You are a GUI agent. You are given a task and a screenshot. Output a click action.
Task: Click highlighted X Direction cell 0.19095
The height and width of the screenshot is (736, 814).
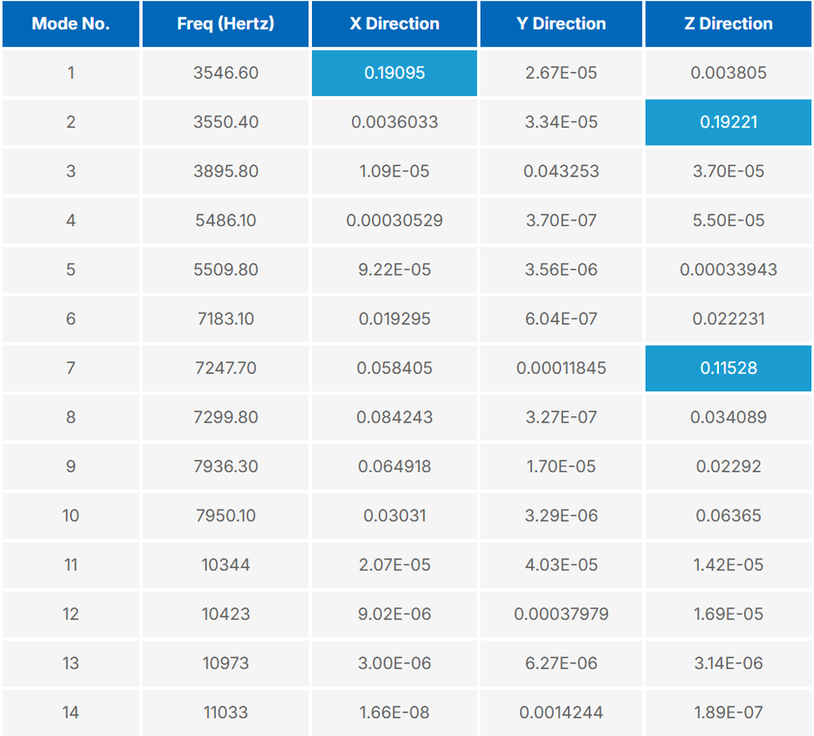click(394, 73)
